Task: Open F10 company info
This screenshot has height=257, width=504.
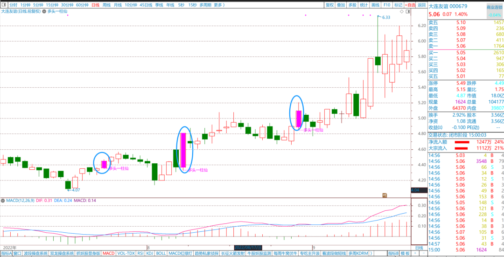Action: point(387,5)
